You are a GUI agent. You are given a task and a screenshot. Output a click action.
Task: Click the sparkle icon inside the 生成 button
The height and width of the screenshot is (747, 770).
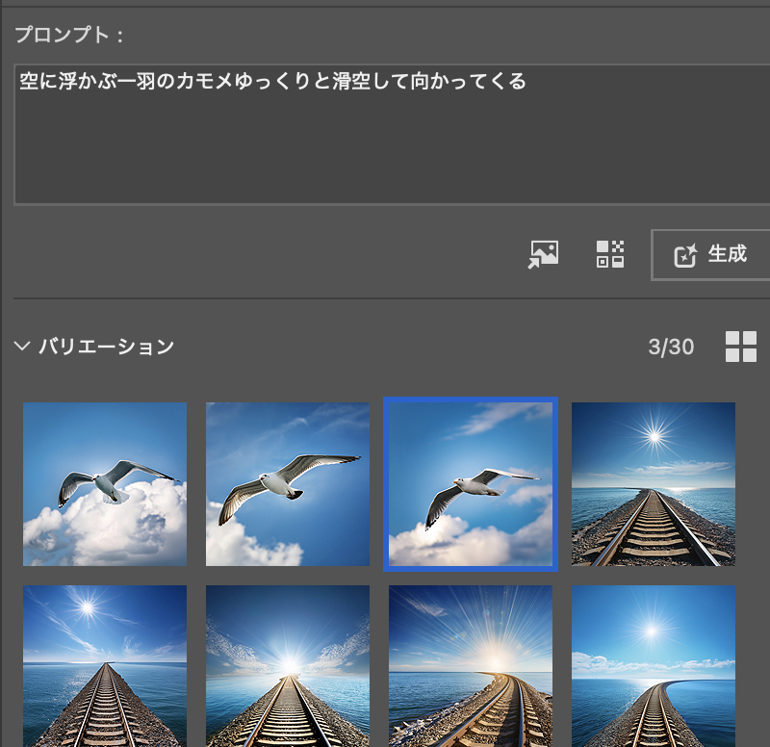pos(684,255)
